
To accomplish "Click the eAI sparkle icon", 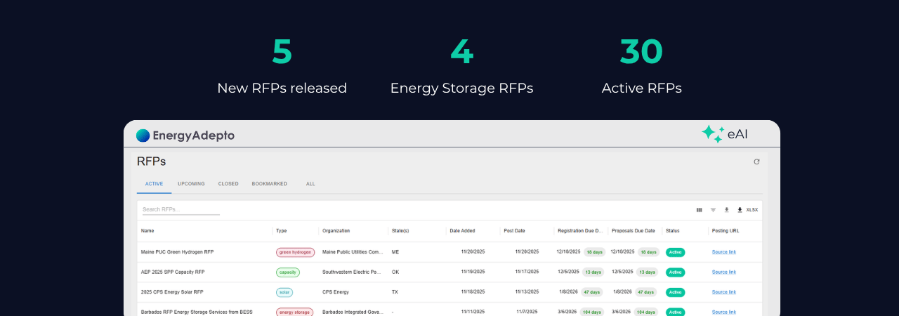I will coord(712,133).
